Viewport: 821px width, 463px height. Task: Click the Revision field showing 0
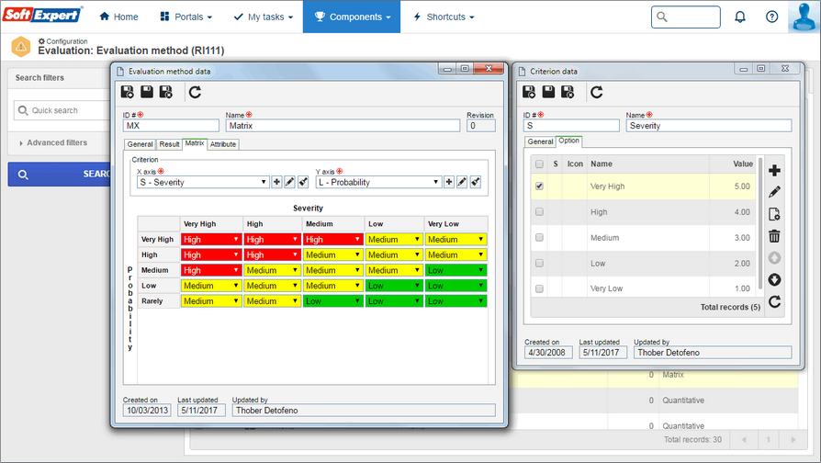[x=480, y=126]
